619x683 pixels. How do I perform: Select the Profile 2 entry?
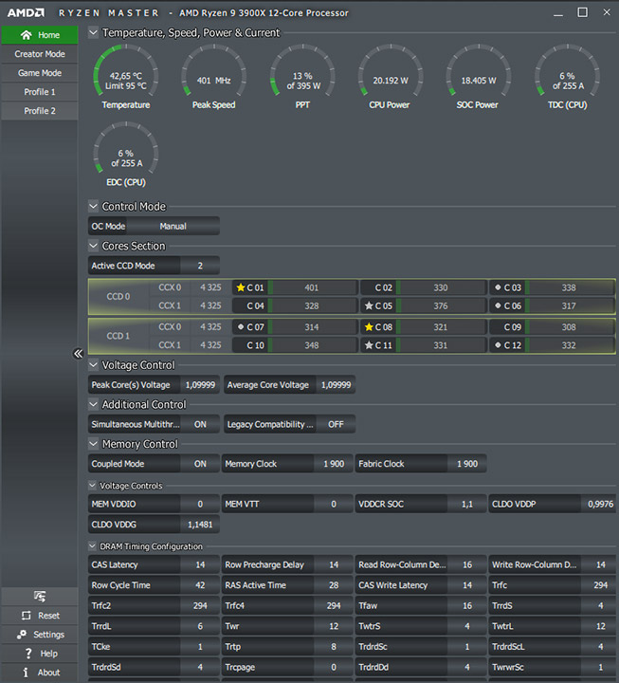[40, 111]
